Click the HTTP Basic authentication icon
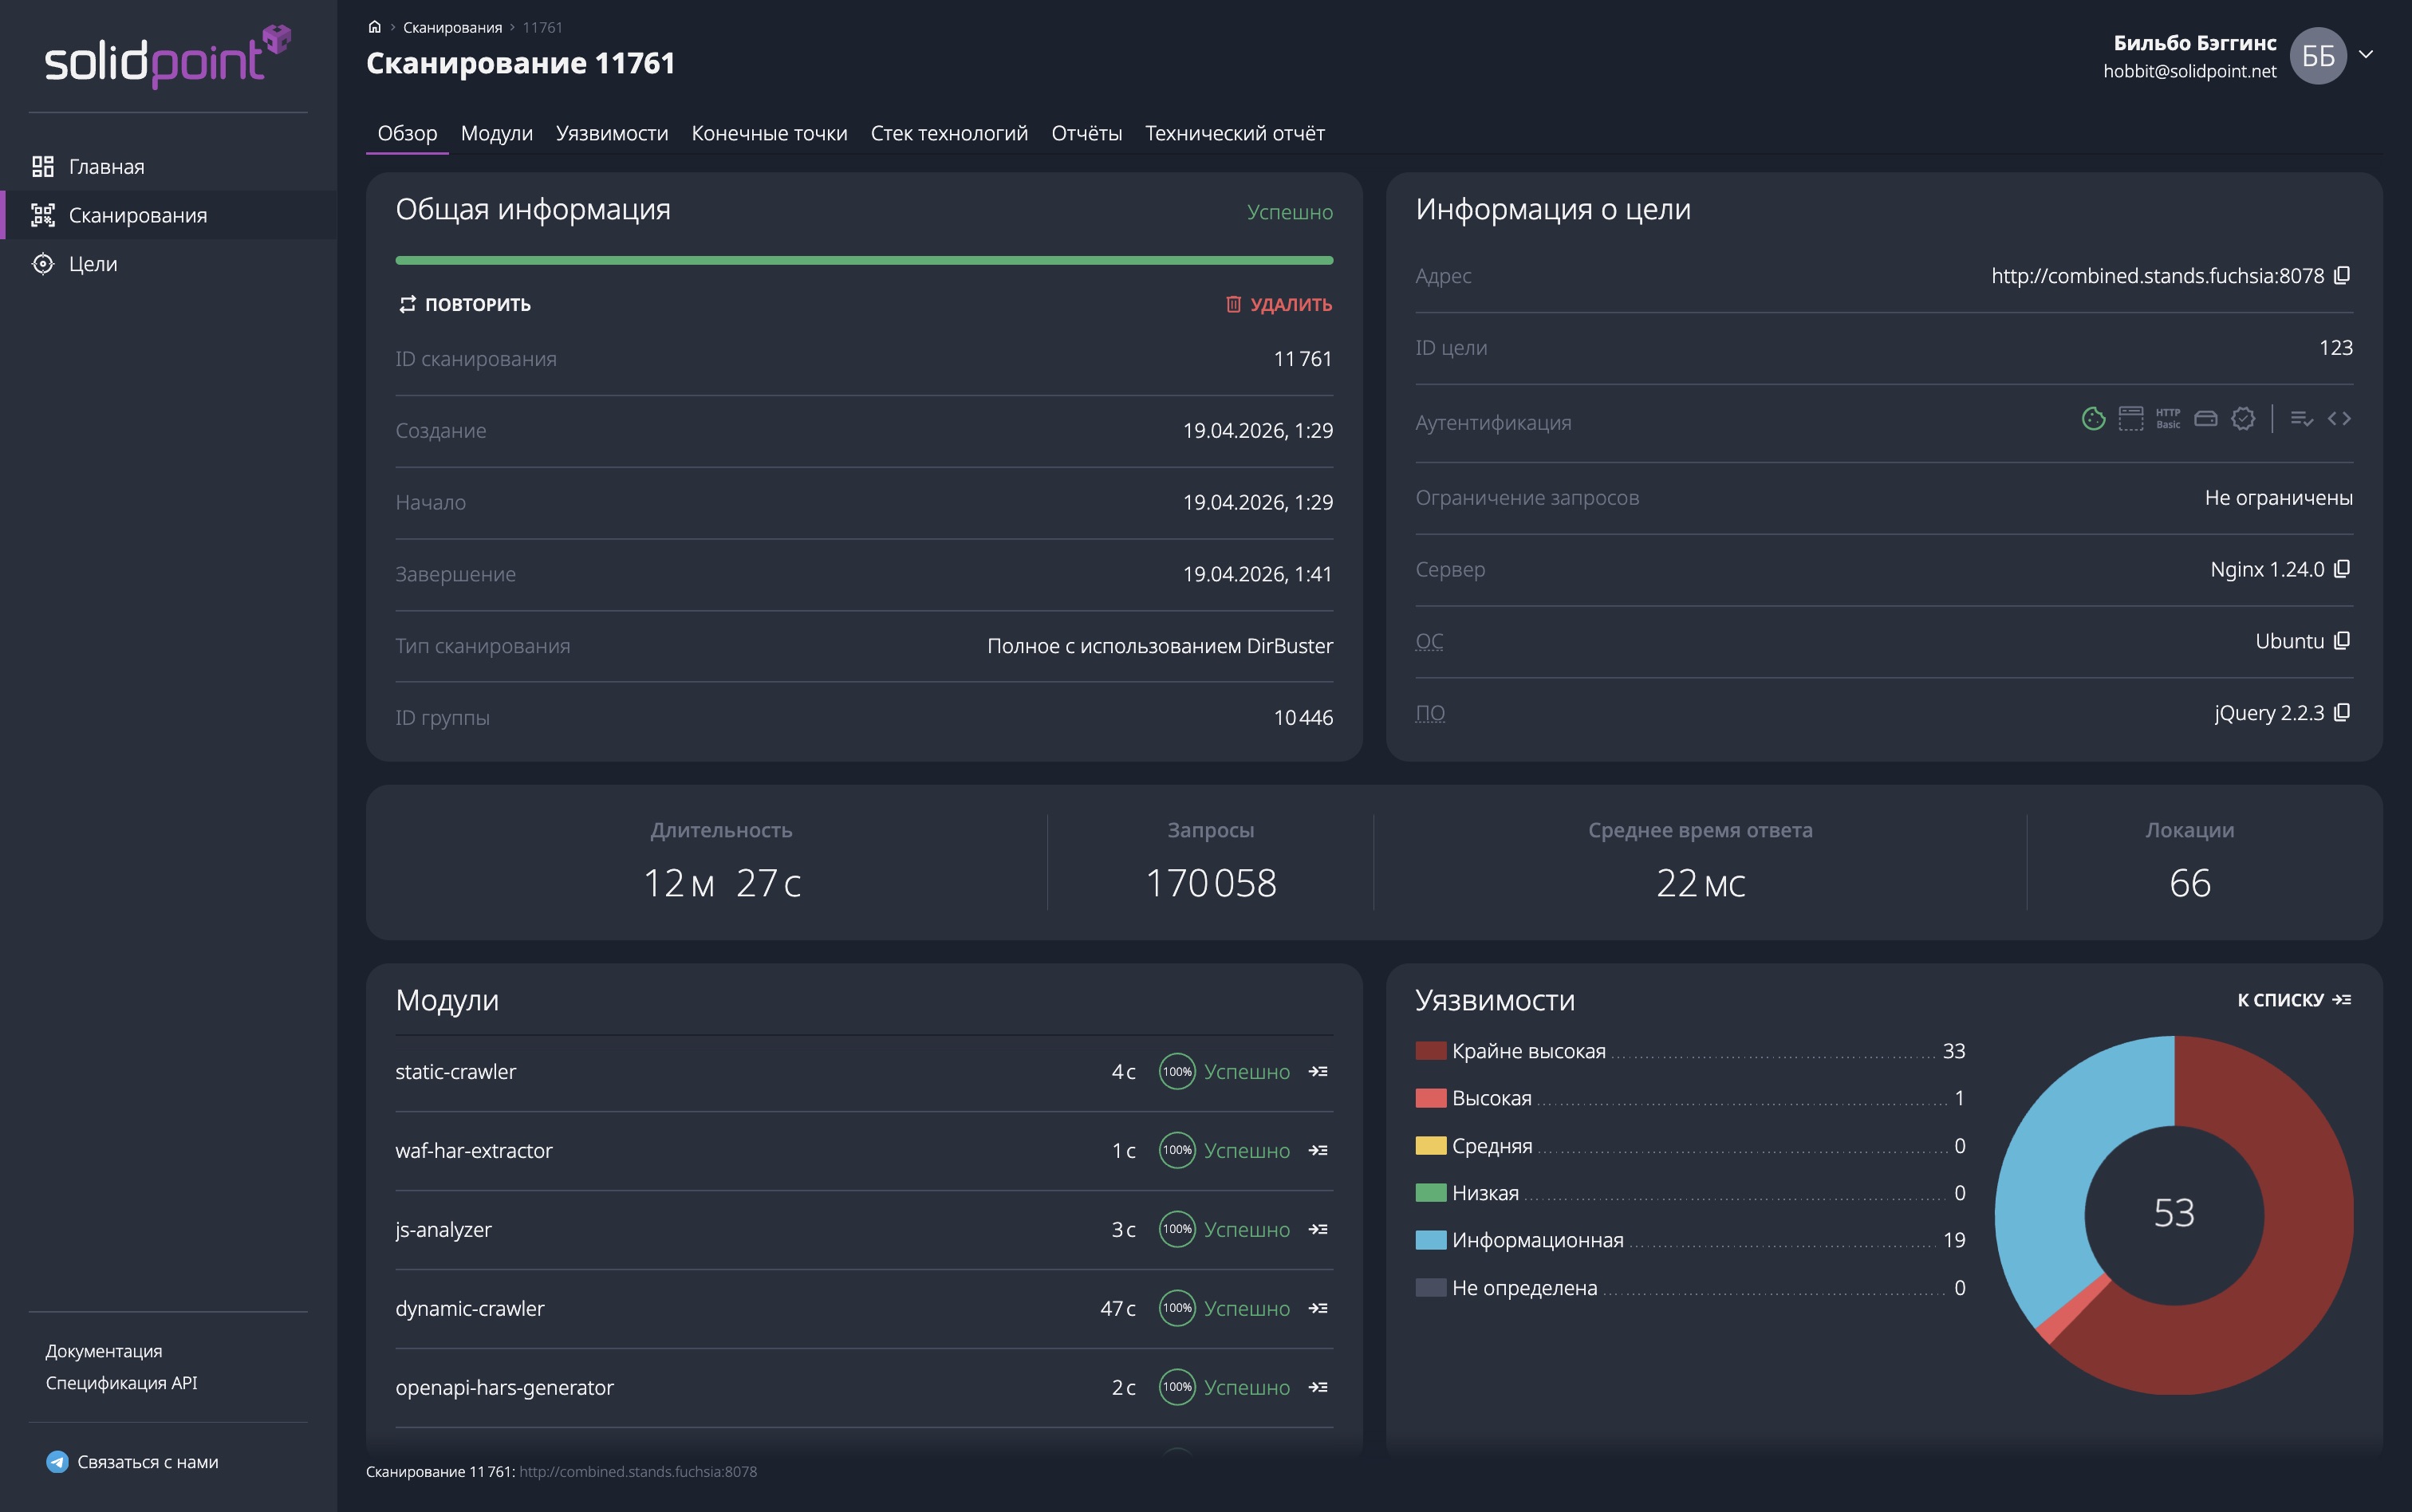Image resolution: width=2412 pixels, height=1512 pixels. point(2168,419)
